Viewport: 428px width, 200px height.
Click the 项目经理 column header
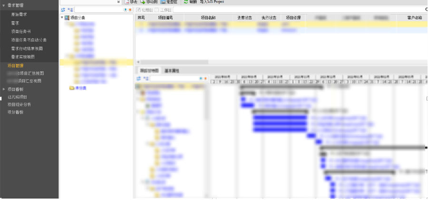(x=293, y=18)
